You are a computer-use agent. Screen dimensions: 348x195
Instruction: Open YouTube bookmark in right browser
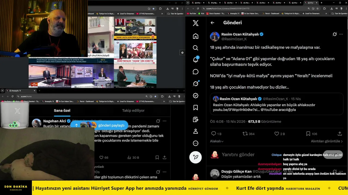(191, 14)
